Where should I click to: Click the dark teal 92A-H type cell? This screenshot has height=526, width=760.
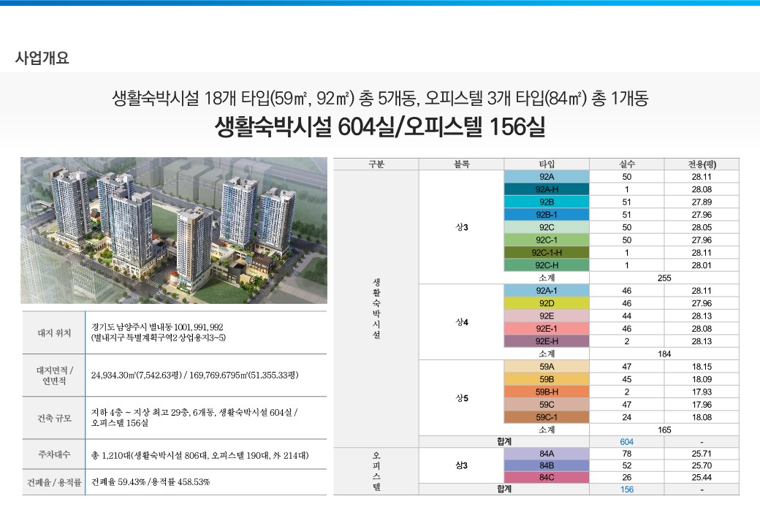[x=547, y=189]
